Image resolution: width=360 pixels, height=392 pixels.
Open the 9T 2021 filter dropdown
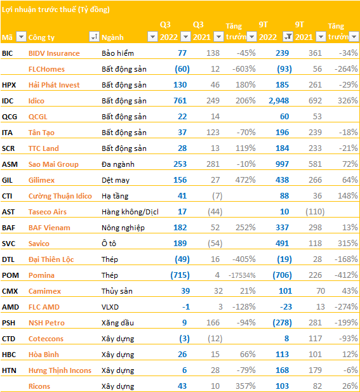coord(321,37)
